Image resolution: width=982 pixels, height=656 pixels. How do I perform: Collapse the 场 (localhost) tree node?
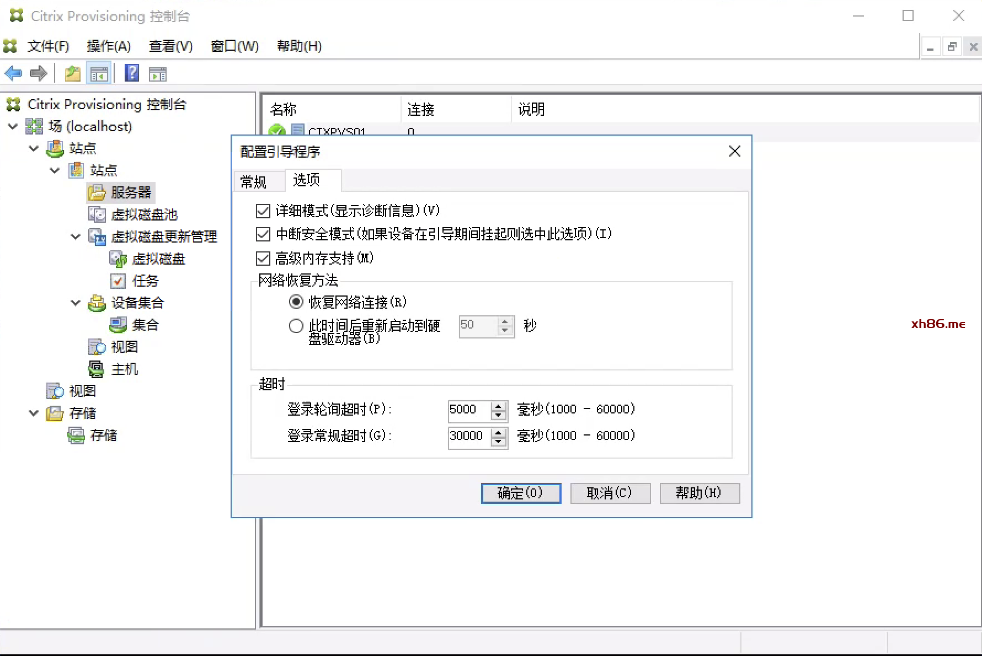point(13,126)
